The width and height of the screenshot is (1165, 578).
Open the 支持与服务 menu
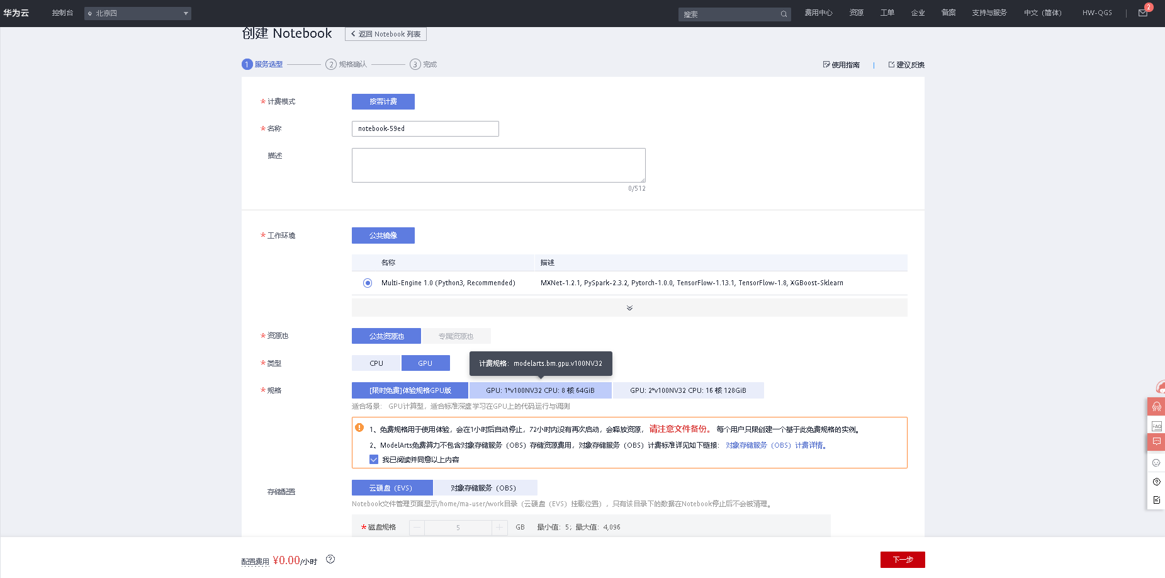[989, 13]
